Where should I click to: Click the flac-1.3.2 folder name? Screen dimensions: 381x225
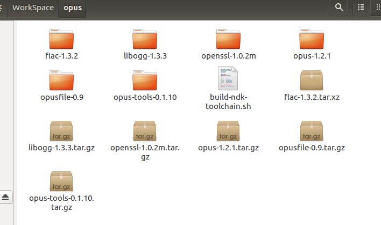point(61,56)
